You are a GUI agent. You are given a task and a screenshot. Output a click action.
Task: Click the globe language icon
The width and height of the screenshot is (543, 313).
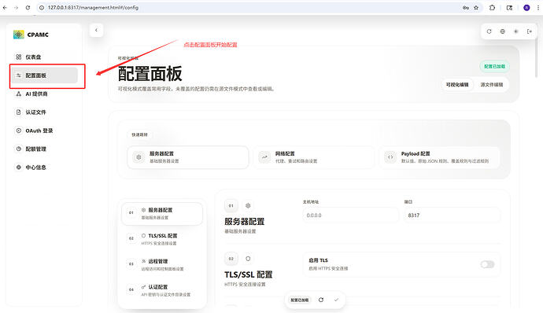coord(503,31)
